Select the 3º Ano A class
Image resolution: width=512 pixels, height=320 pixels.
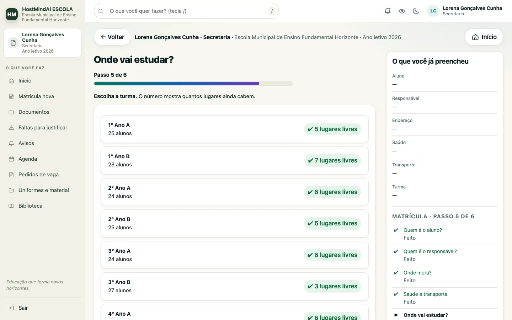(235, 255)
